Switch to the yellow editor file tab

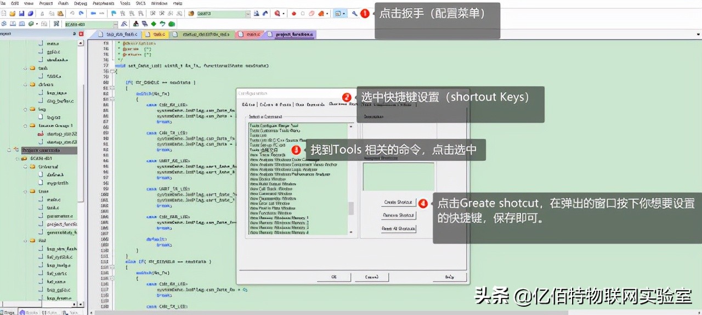pyautogui.click(x=155, y=34)
